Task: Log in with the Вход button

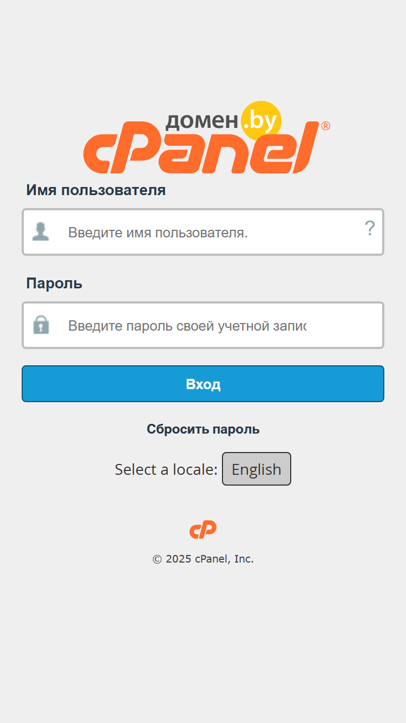Action: 203,384
